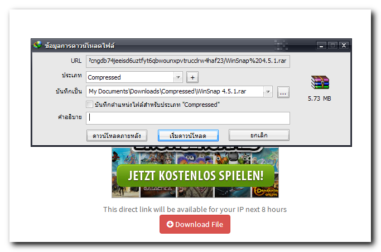Click the Start Download button
The image size is (381, 252).
point(188,135)
